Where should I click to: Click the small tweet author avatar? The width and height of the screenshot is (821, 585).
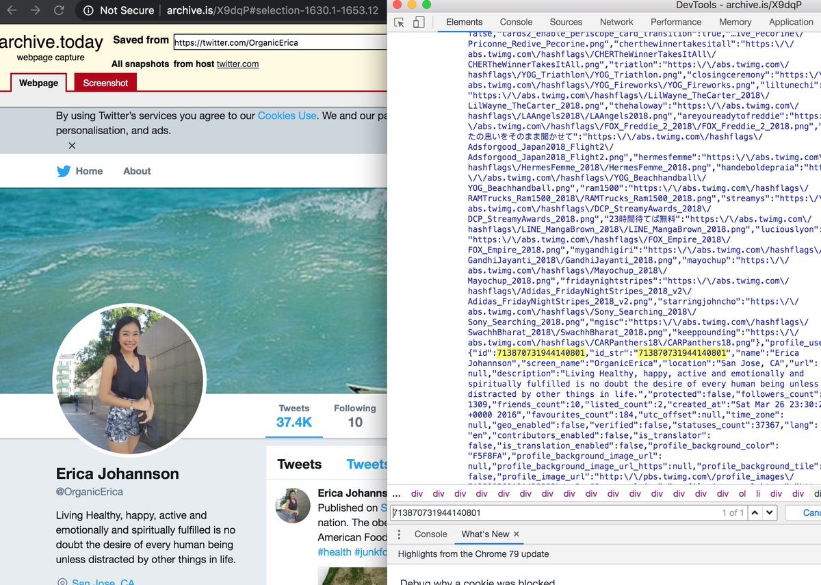293,505
